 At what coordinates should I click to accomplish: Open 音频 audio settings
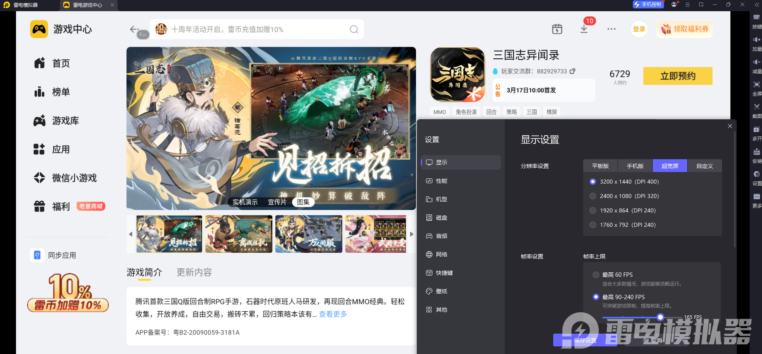coord(460,236)
